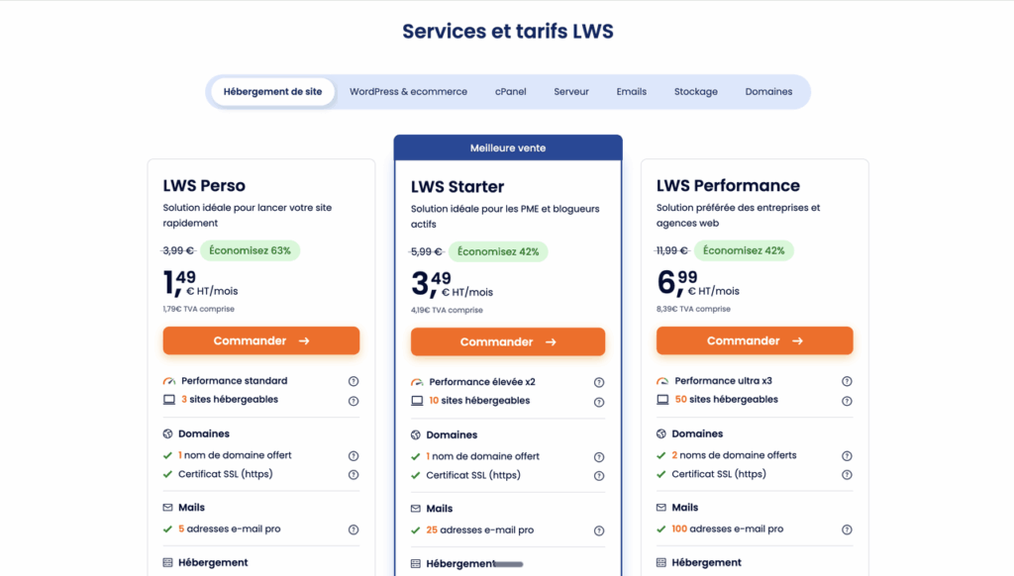Click help icon beside 3 sites hébergeables
1014x576 pixels.
(x=354, y=401)
